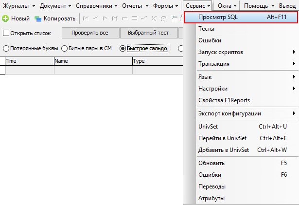Choose Перейти в UnivSet menu item

[247, 138]
